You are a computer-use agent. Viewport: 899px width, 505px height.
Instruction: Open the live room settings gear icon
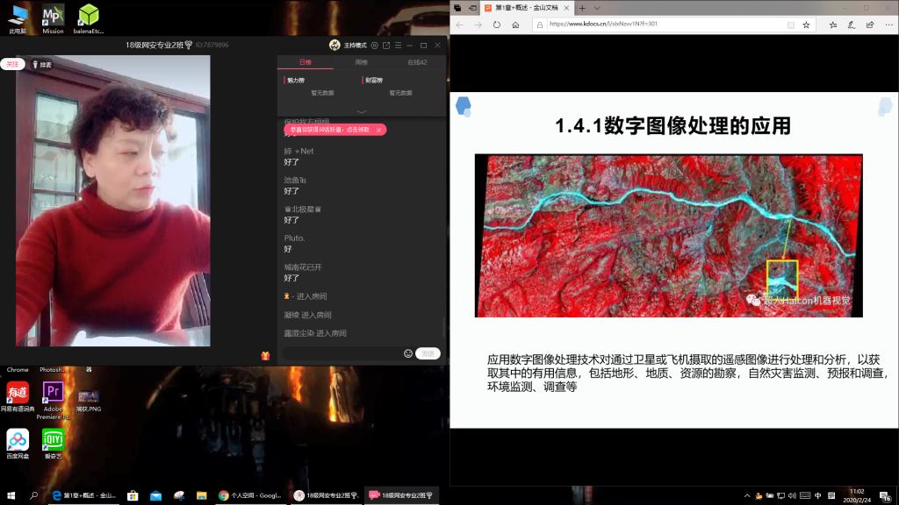(x=374, y=46)
